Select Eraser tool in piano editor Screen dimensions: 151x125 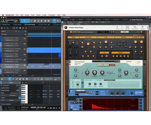(20, 79)
